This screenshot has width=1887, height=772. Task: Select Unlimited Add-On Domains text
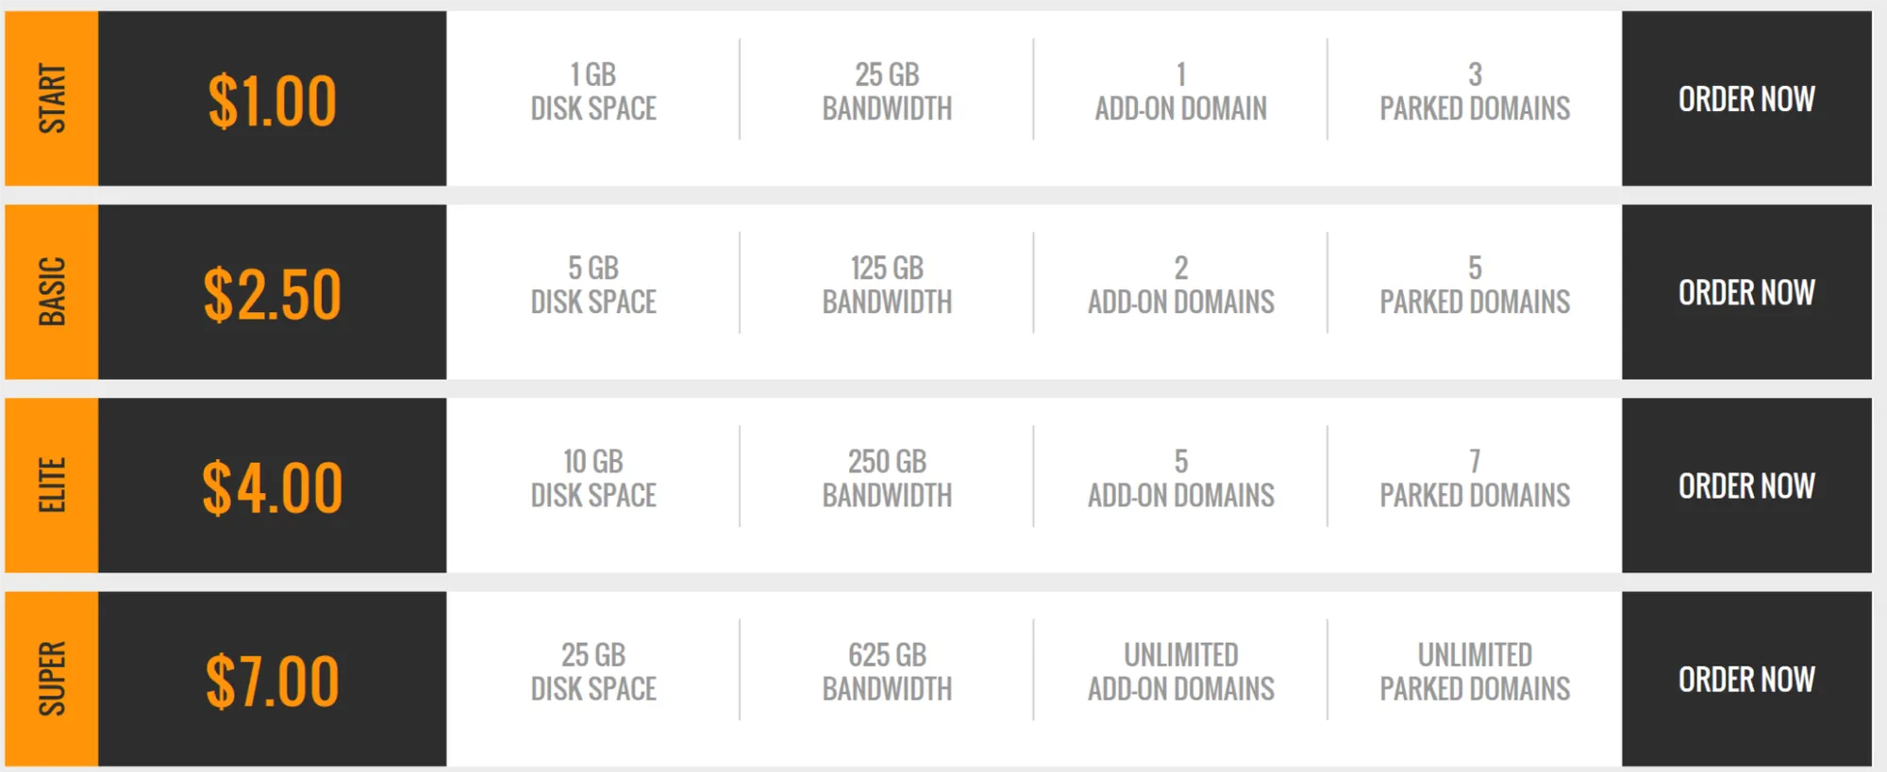click(x=1180, y=671)
